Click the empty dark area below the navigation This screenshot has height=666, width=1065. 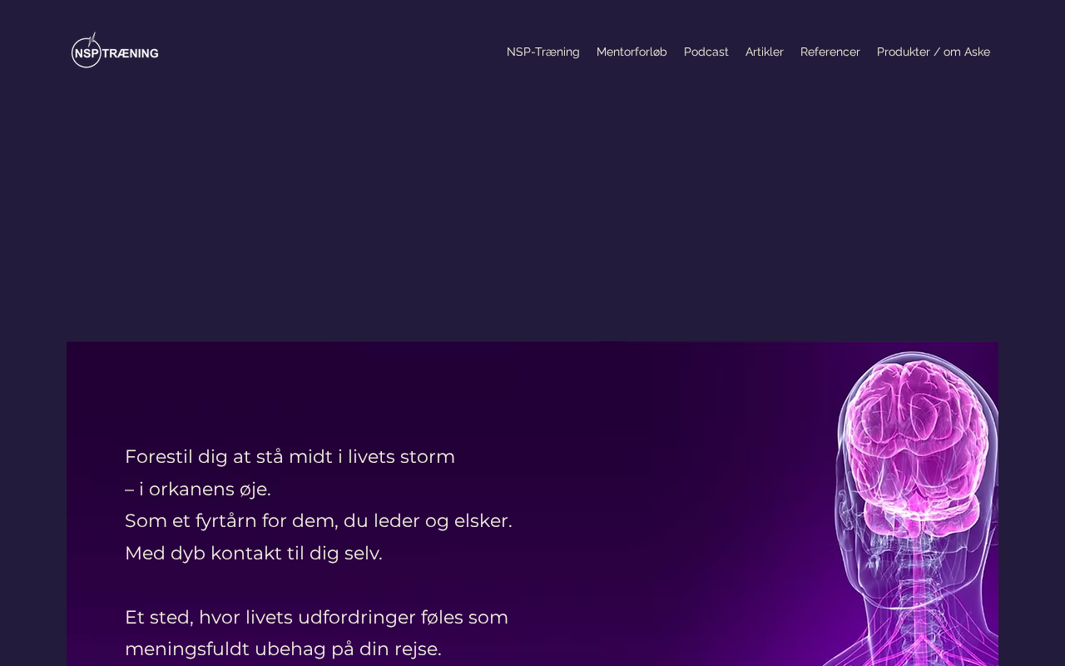532,208
